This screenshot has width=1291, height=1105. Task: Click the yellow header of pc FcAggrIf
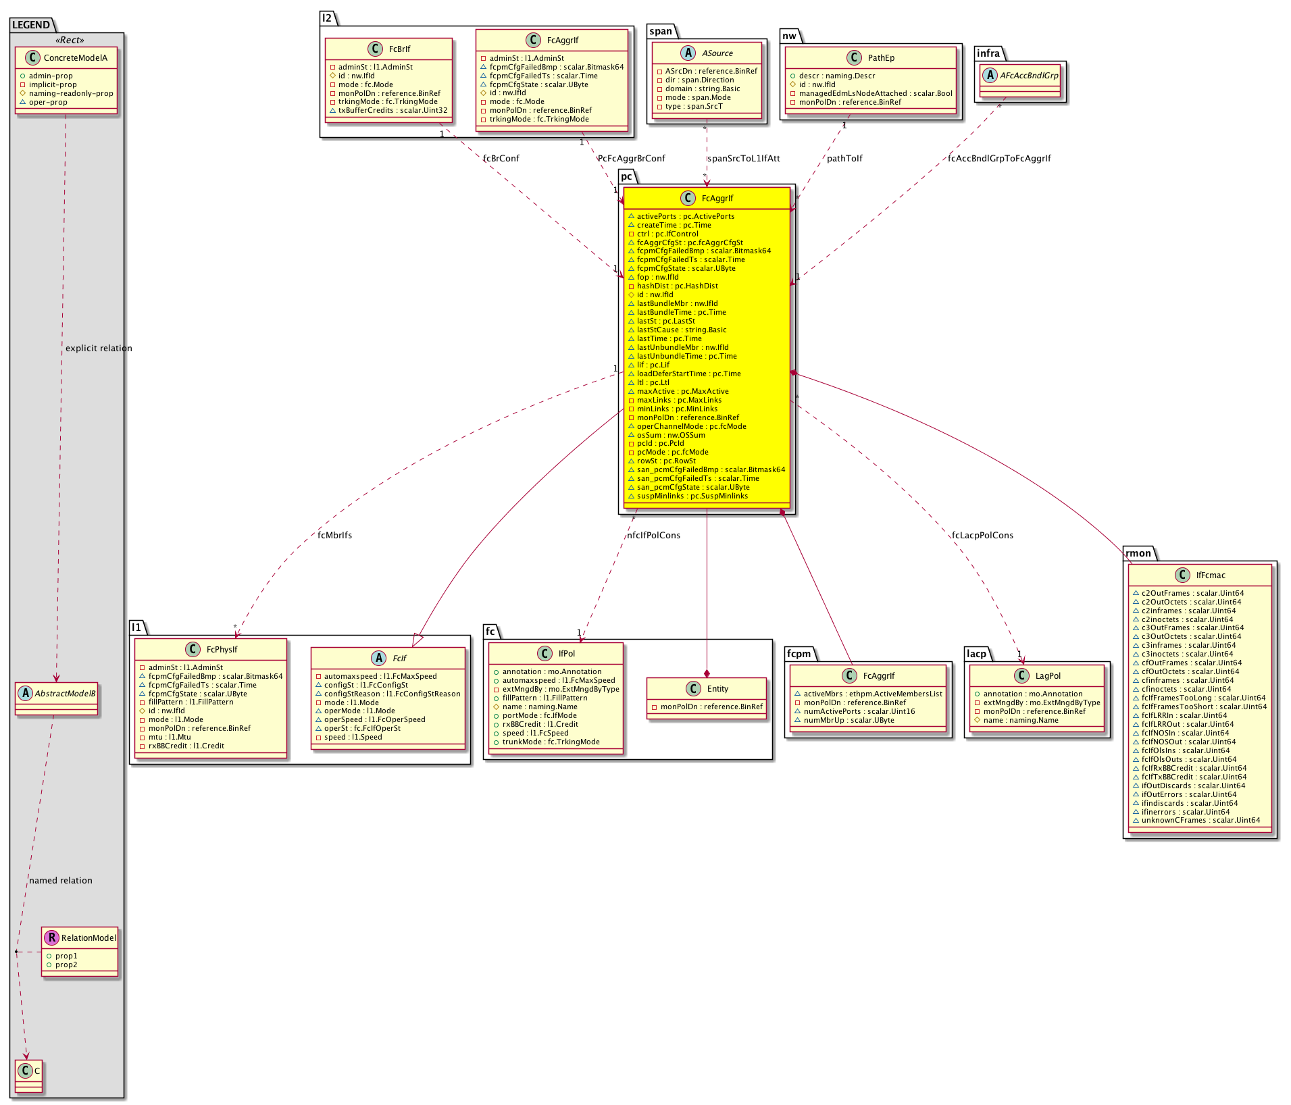(x=707, y=199)
